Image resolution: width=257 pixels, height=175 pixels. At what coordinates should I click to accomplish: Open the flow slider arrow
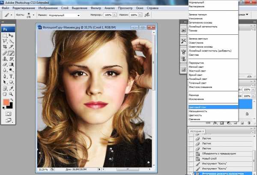[140, 15]
